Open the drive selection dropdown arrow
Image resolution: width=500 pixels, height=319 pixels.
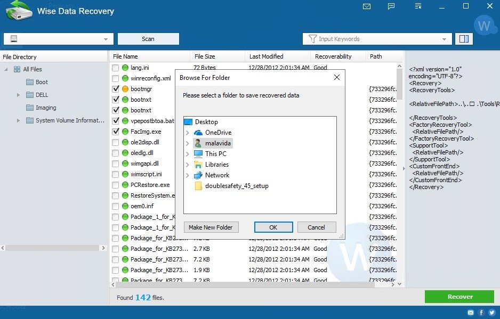coord(106,39)
